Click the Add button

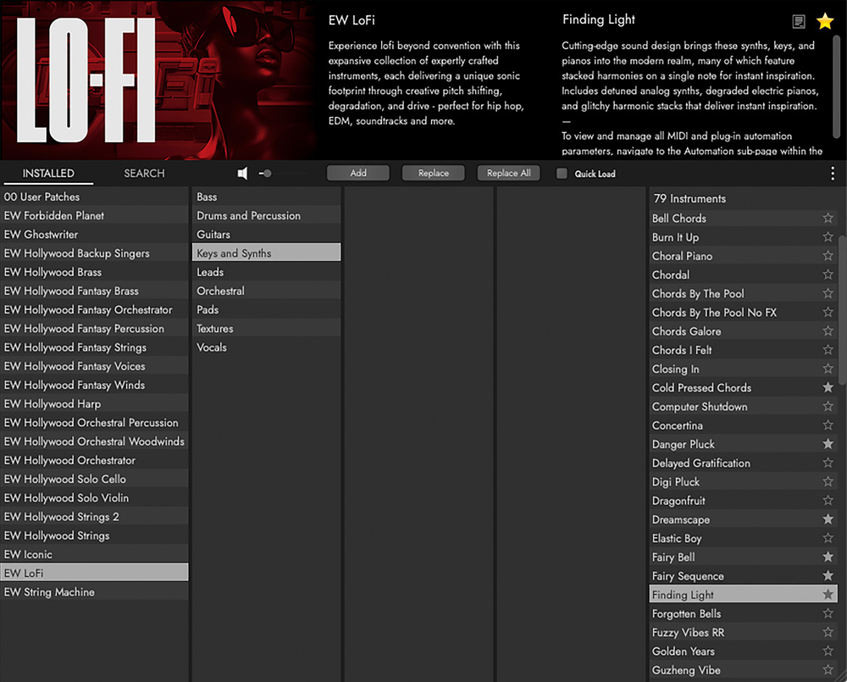(x=358, y=173)
